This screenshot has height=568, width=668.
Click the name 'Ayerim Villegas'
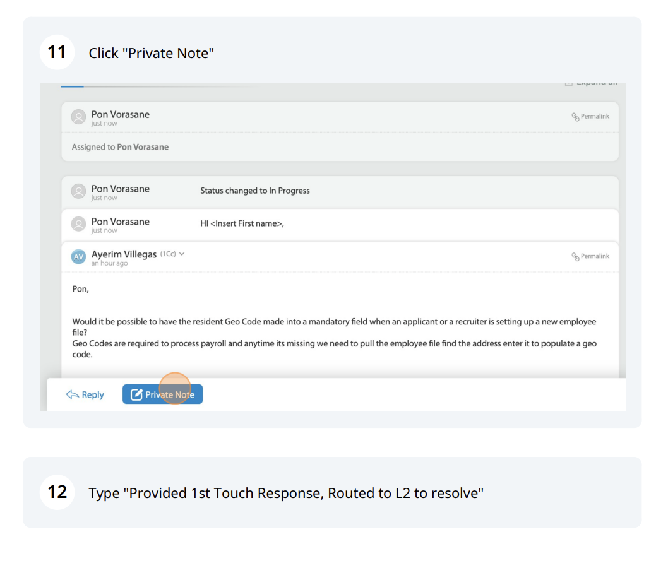coord(124,254)
